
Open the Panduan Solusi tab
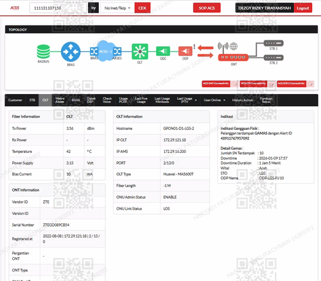(266, 100)
